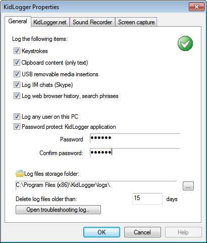Click the Password input field
Viewport: 207px width, 243px height.
click(x=135, y=138)
